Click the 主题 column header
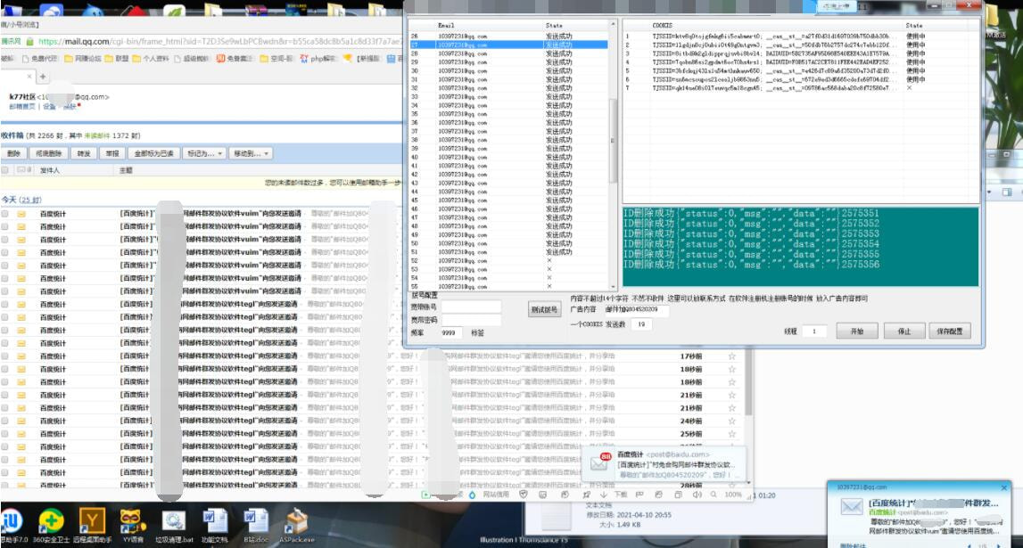The height and width of the screenshot is (548, 1023). (x=126, y=170)
